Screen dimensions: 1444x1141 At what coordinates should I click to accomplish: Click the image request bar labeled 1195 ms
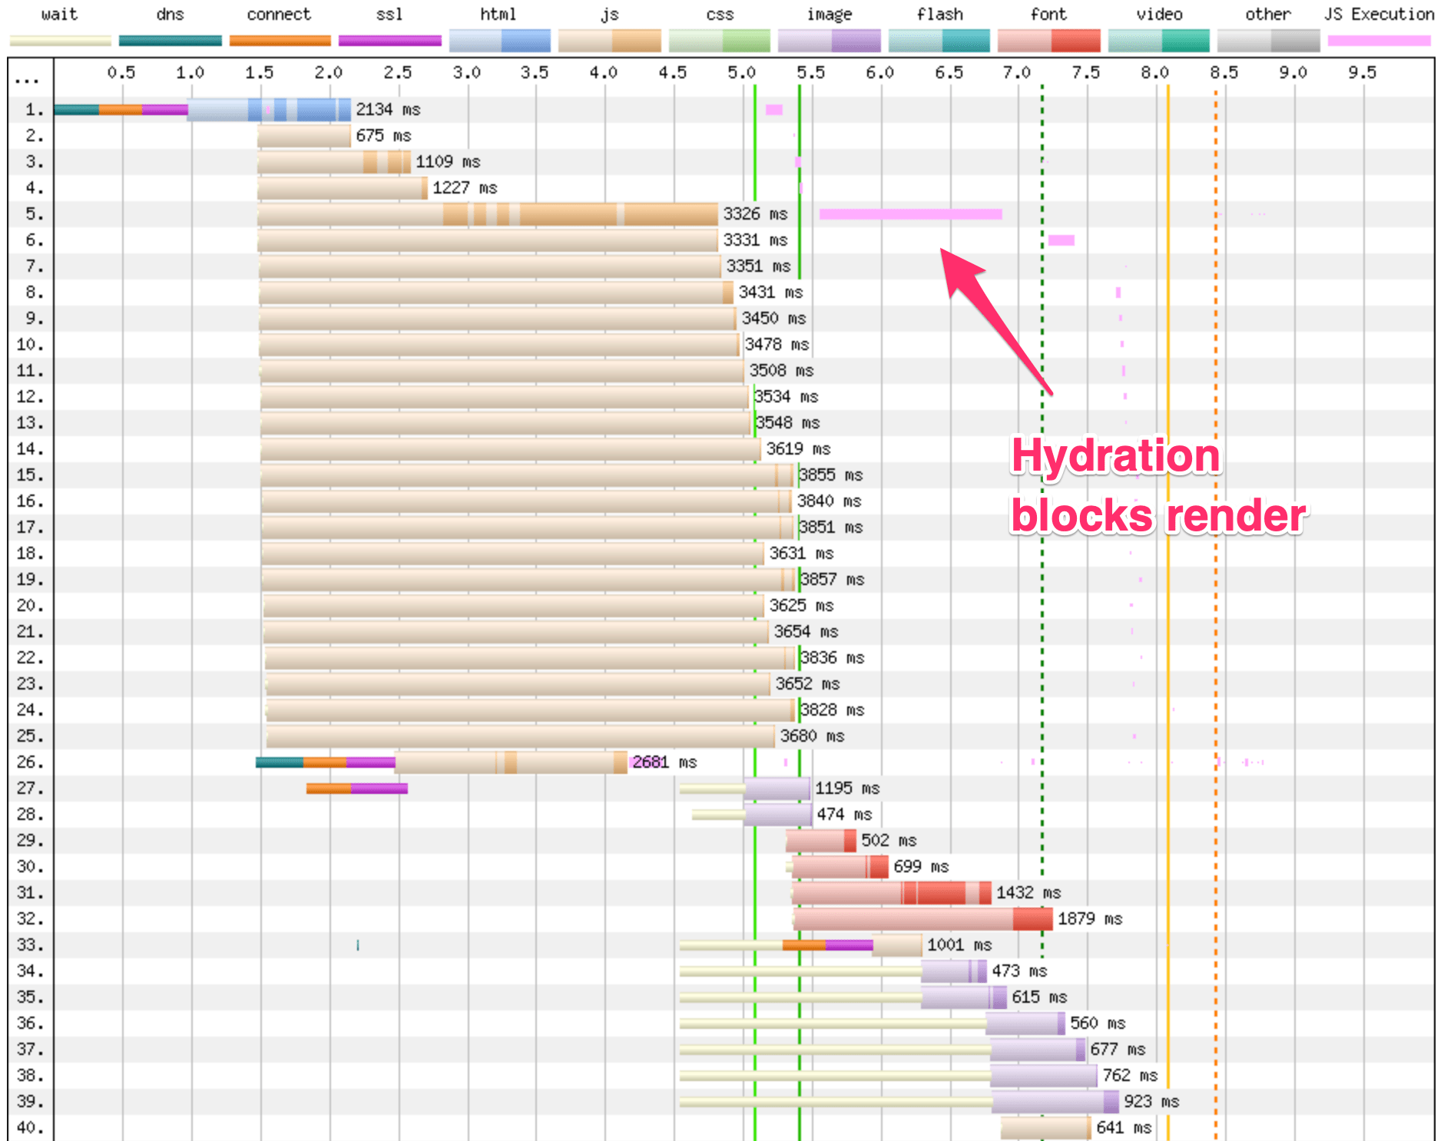pos(777,789)
